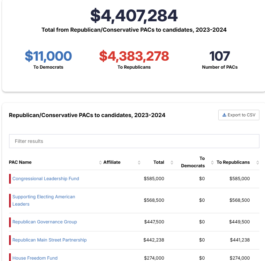Click table heading Republican/Conservative PACs to candidates

[x=87, y=115]
